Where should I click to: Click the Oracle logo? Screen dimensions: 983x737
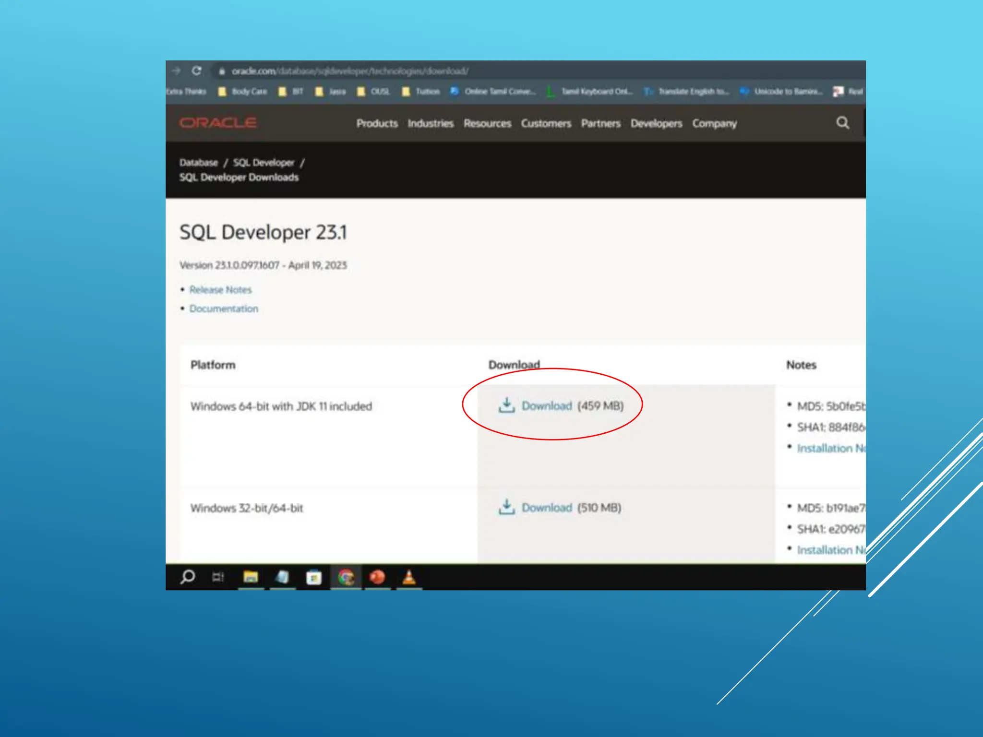218,123
